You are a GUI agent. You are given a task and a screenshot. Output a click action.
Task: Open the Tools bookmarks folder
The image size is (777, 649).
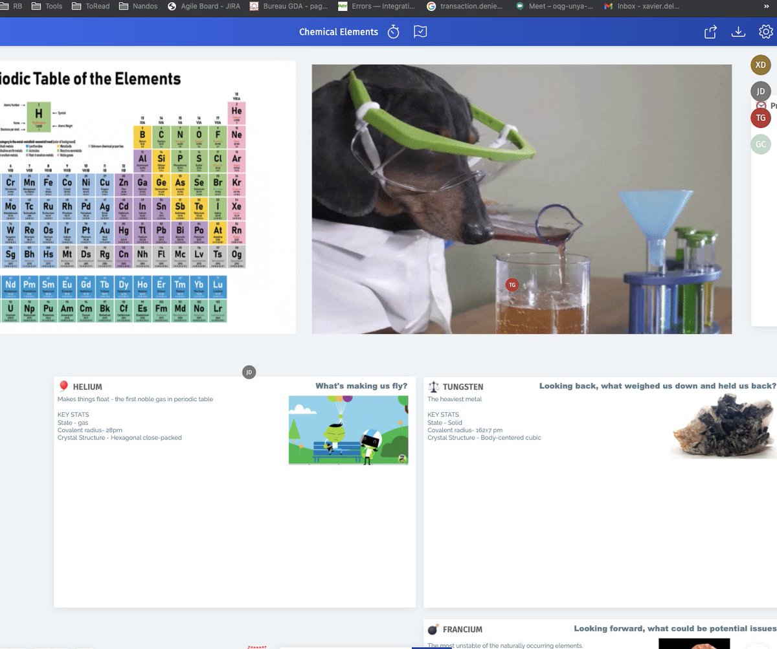(x=47, y=6)
